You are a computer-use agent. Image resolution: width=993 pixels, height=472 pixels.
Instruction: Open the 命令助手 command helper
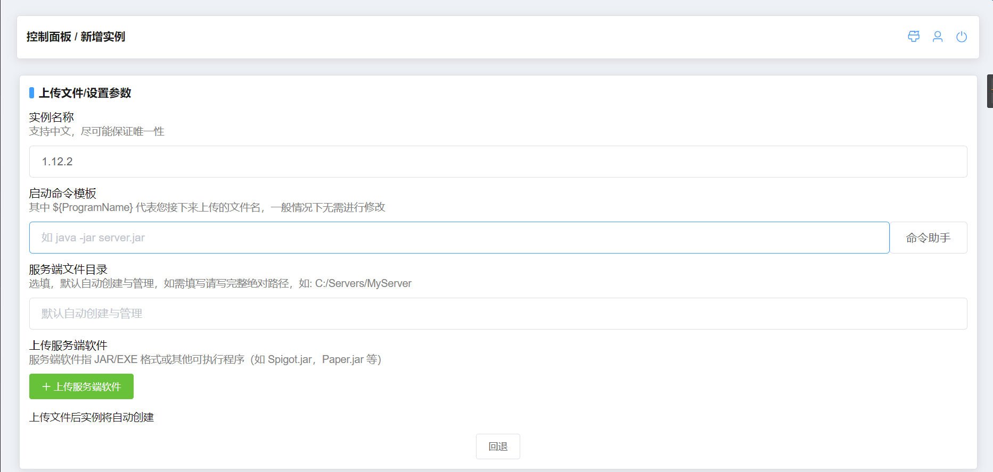click(x=928, y=238)
